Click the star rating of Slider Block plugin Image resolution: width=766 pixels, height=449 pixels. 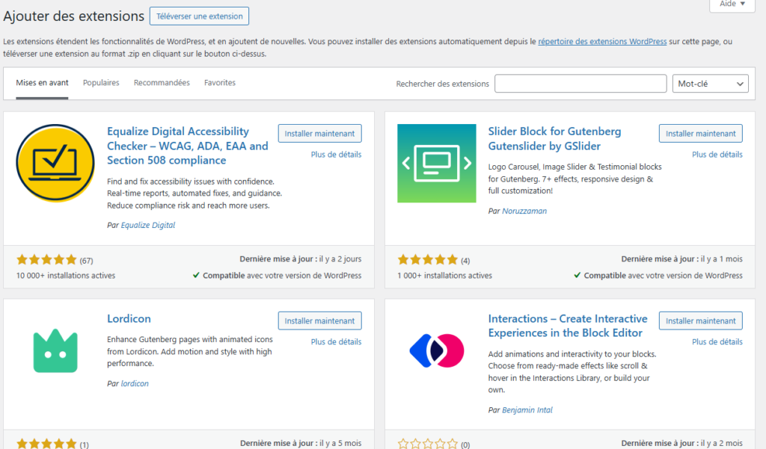pos(428,260)
